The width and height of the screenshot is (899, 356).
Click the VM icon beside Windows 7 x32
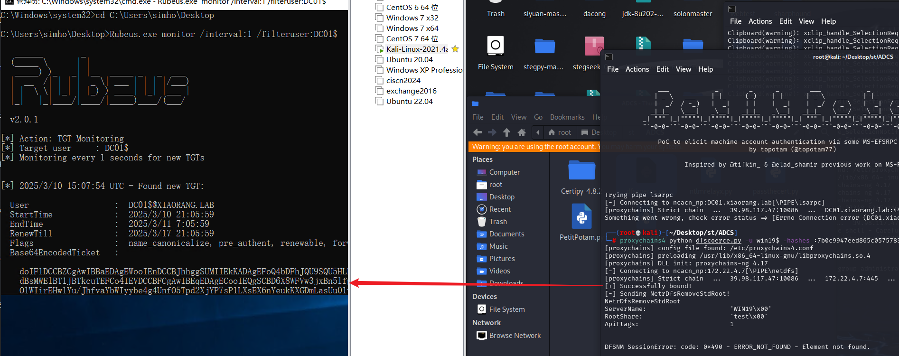pyautogui.click(x=379, y=18)
